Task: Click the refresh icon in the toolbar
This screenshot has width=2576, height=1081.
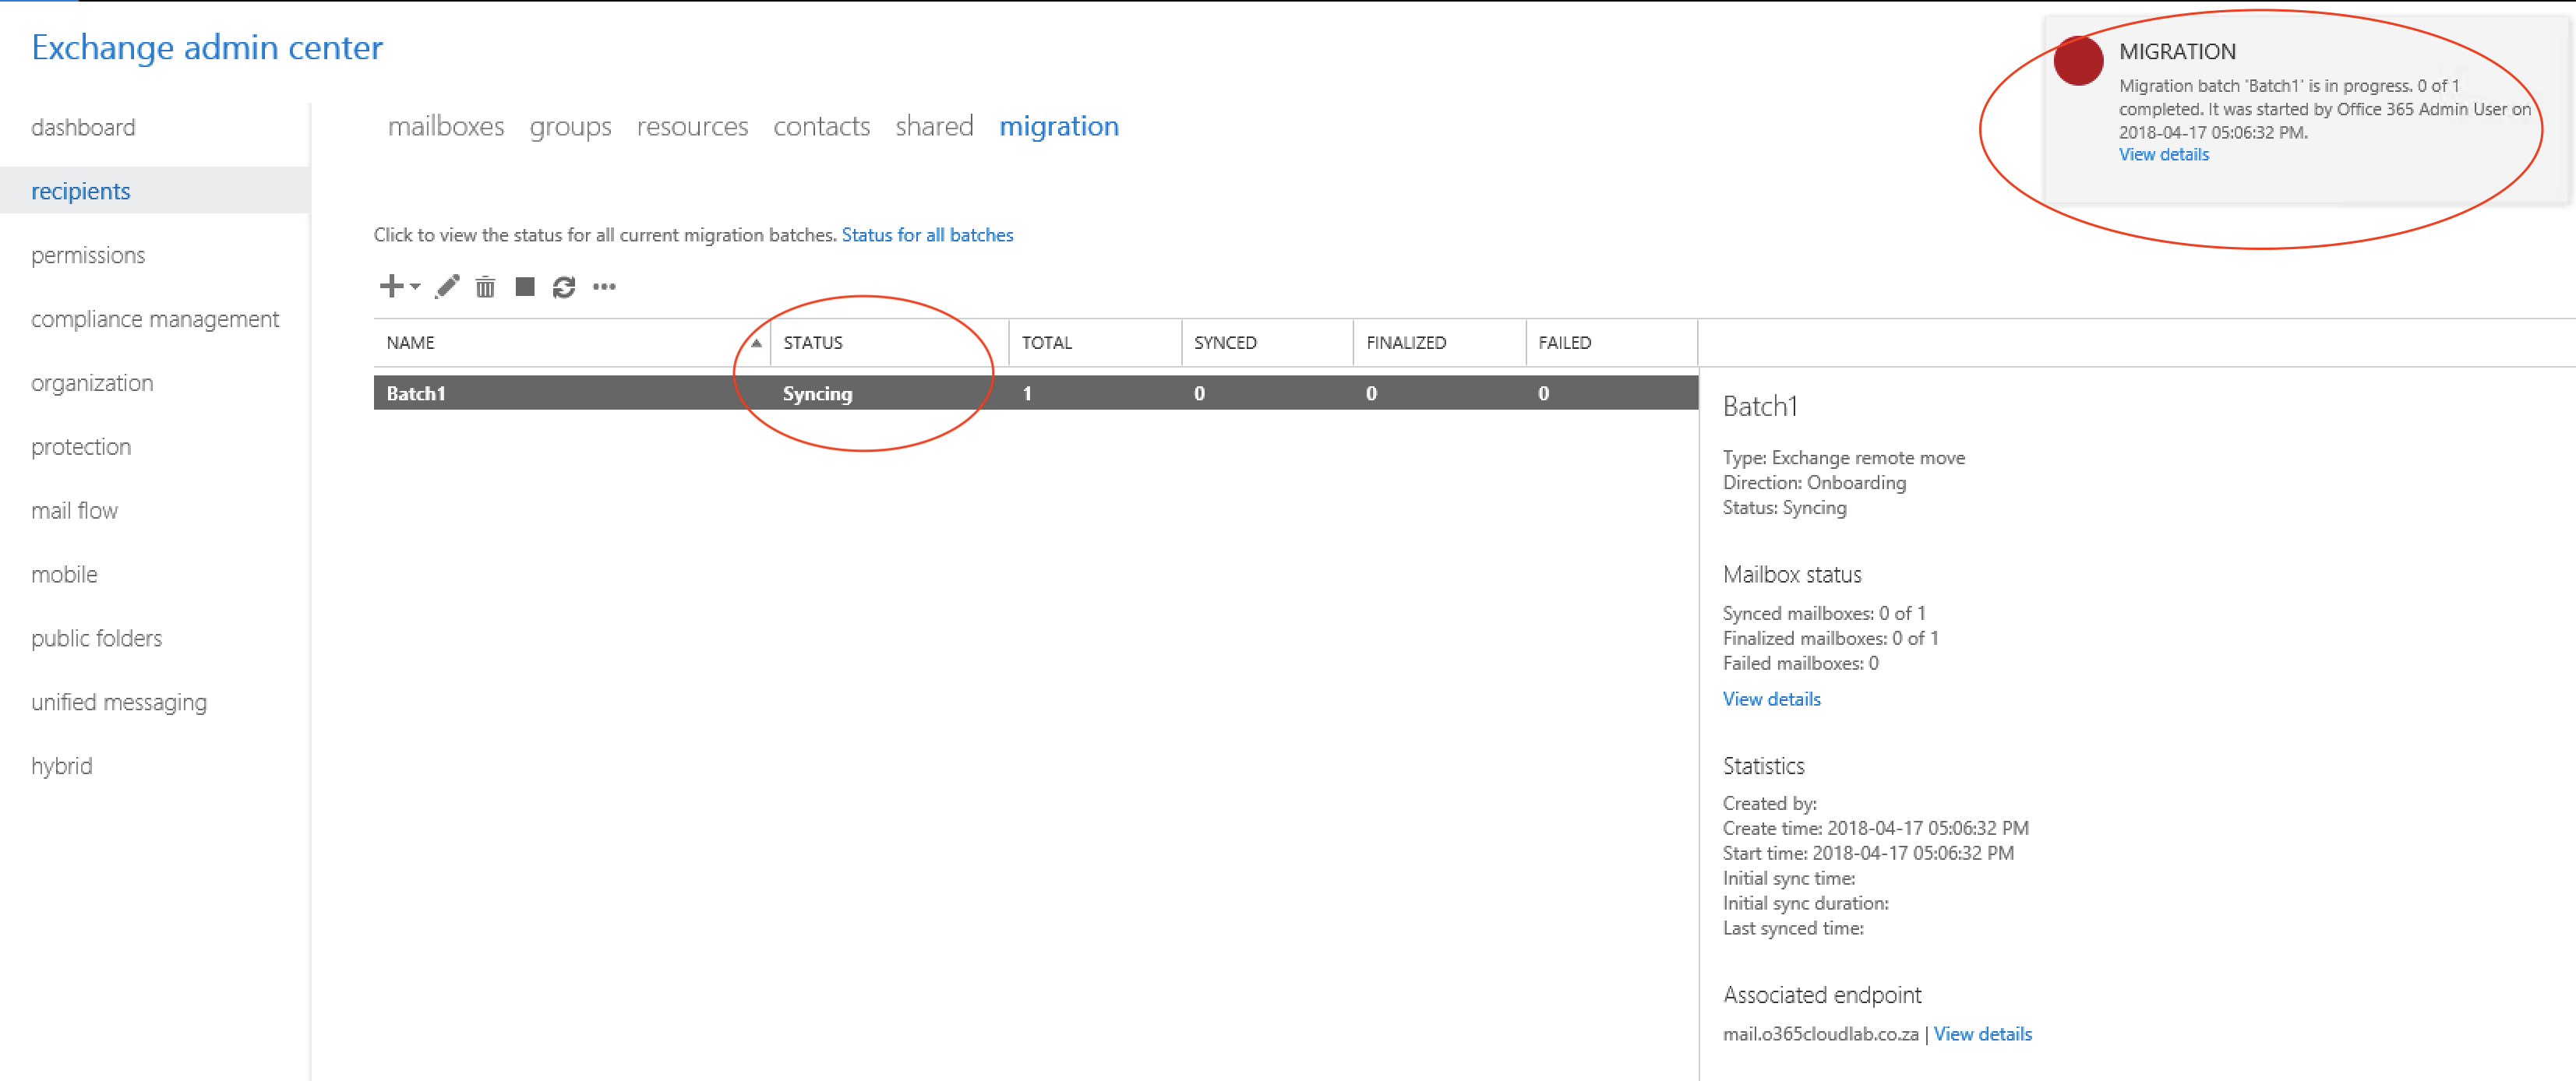Action: point(564,287)
